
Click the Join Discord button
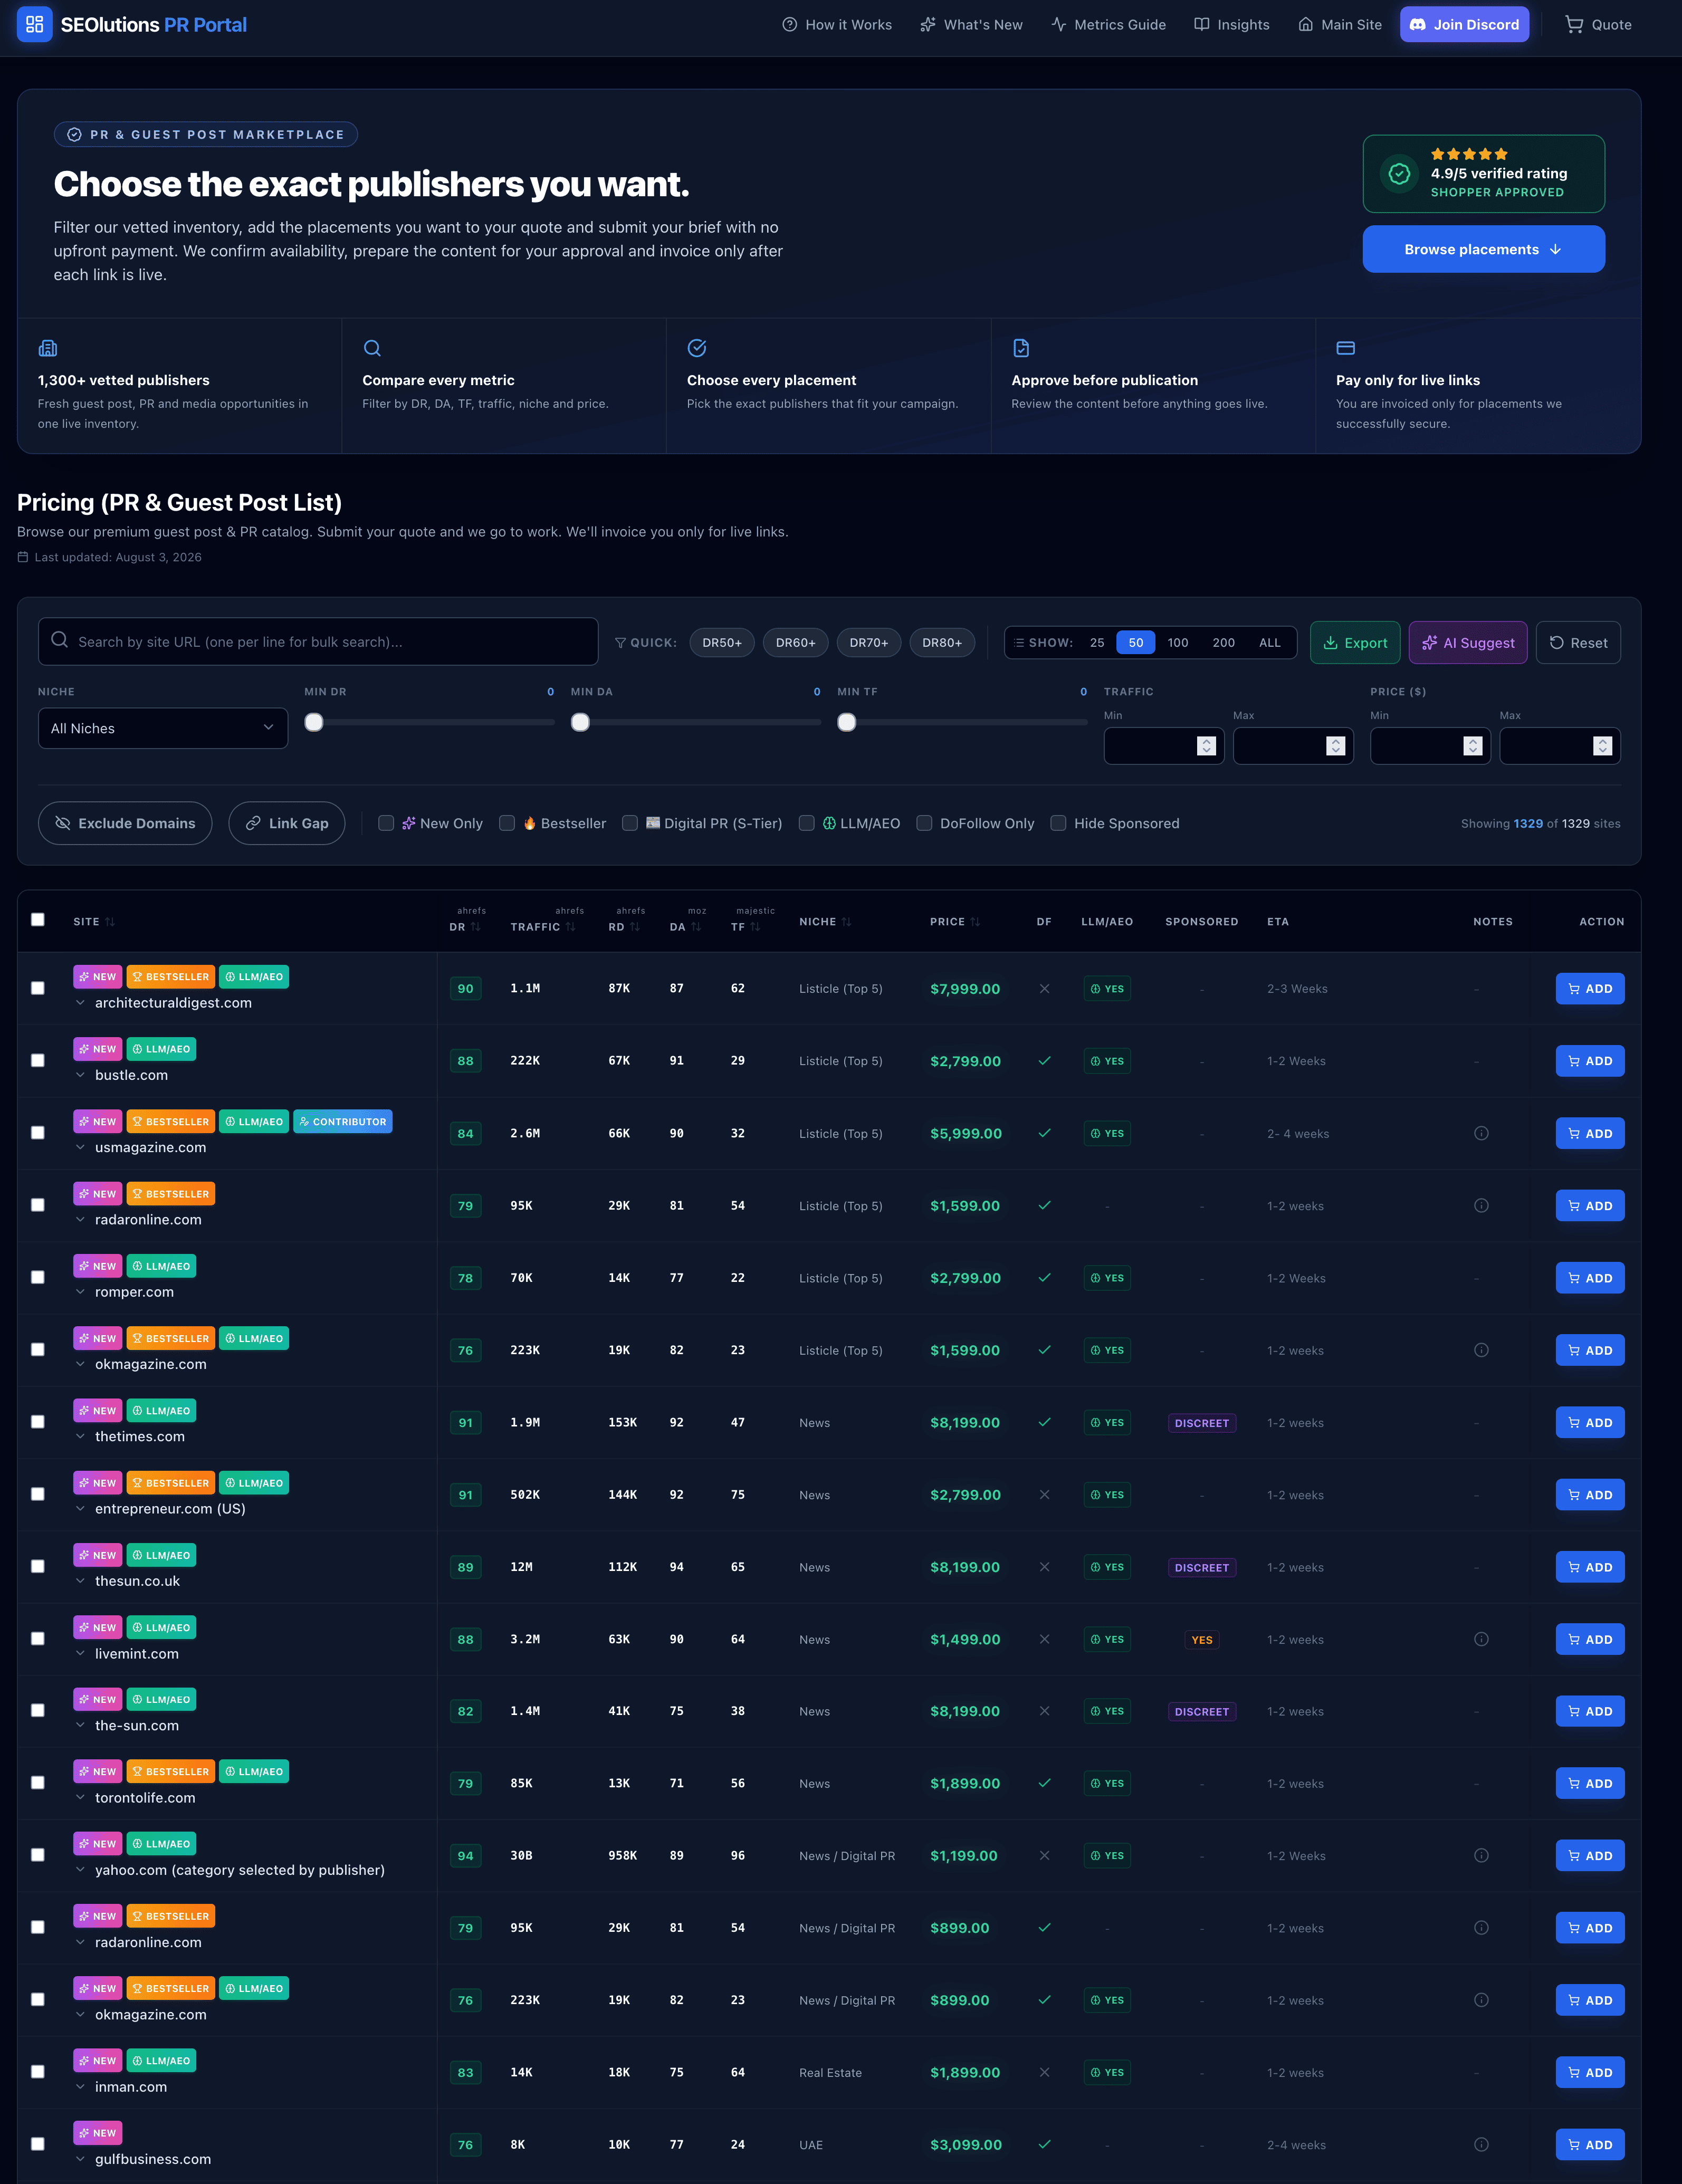tap(1464, 24)
